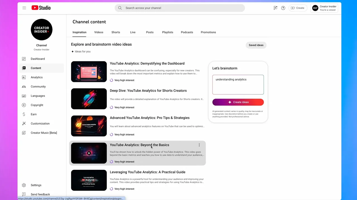This screenshot has width=357, height=200.
Task: Click the Content sidebar icon
Action: point(24,68)
